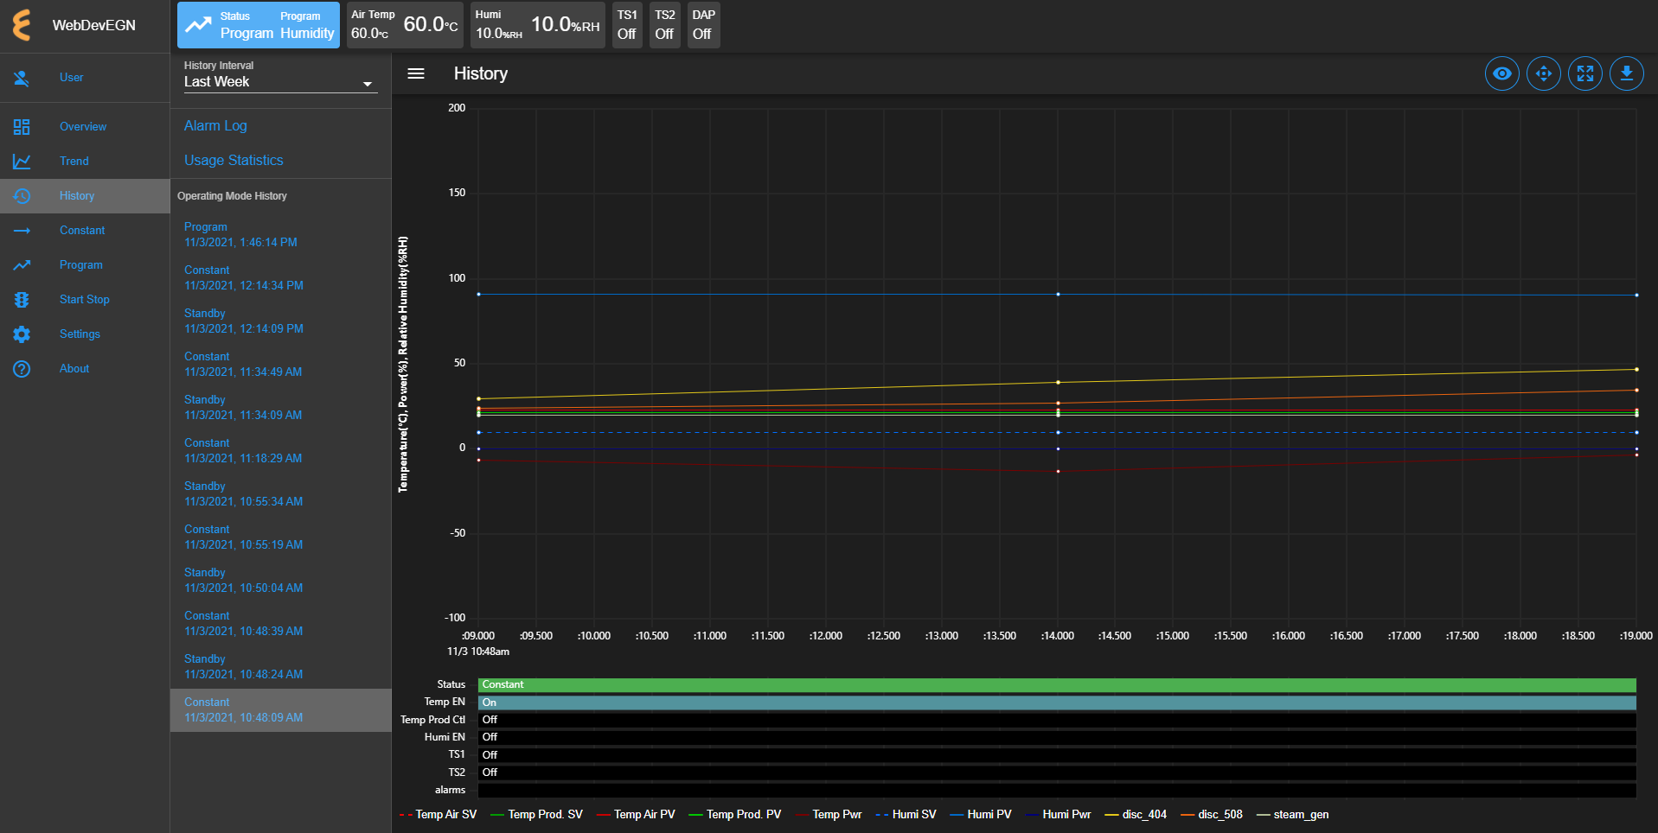Select Program entry at 1:46:14 PM
Image resolution: width=1658 pixels, height=833 pixels.
(x=280, y=235)
